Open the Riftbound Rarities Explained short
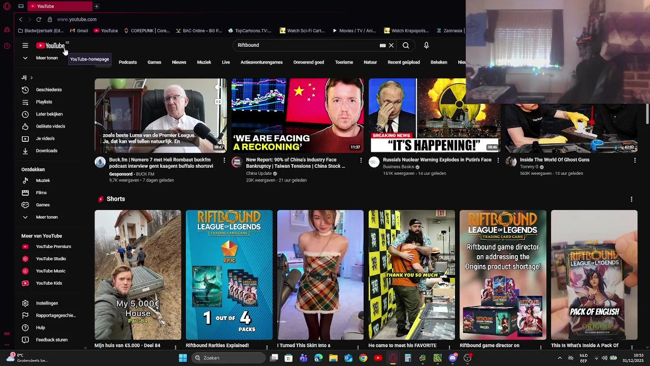Viewport: 650px width, 366px height. tap(229, 275)
